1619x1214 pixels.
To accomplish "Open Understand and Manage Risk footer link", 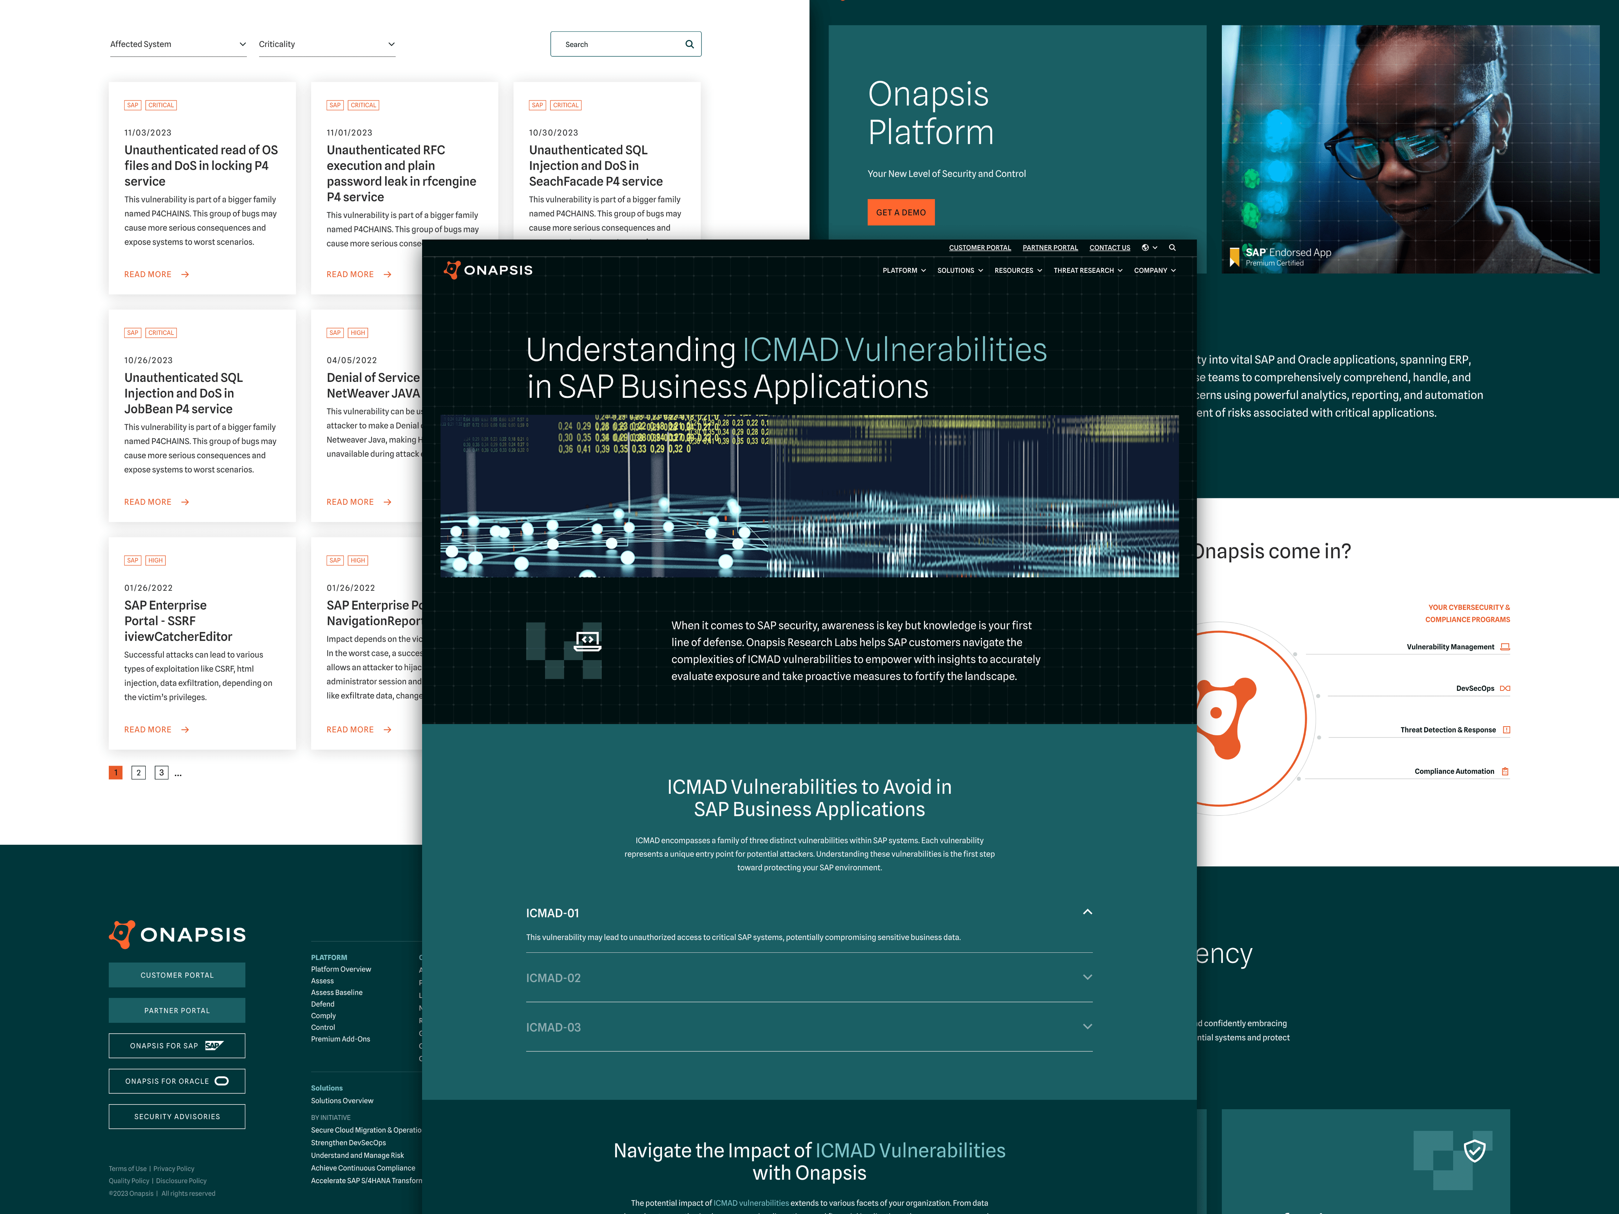I will pos(357,1156).
